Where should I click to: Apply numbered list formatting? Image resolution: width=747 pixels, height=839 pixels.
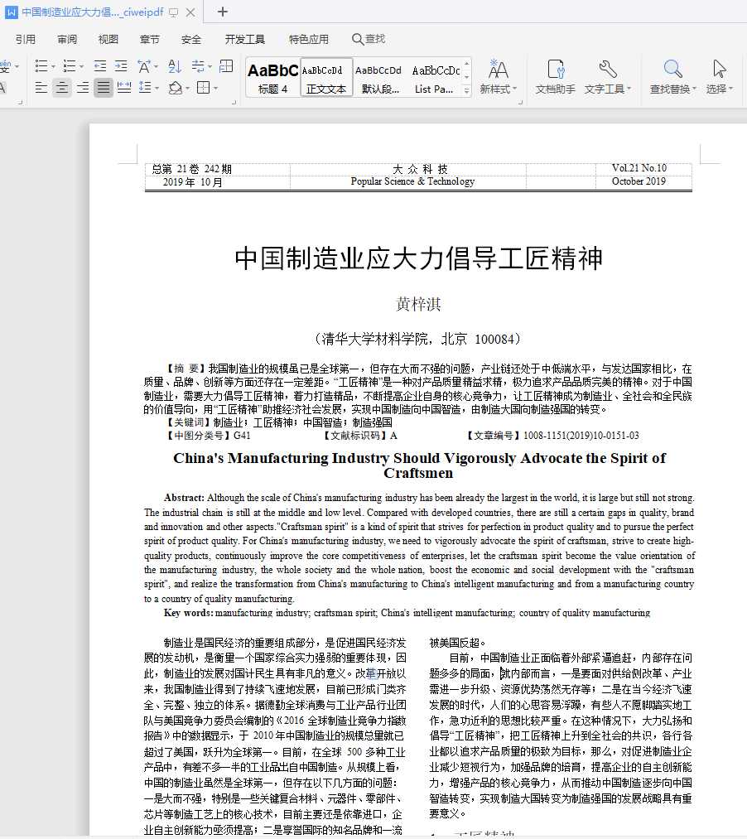point(69,65)
